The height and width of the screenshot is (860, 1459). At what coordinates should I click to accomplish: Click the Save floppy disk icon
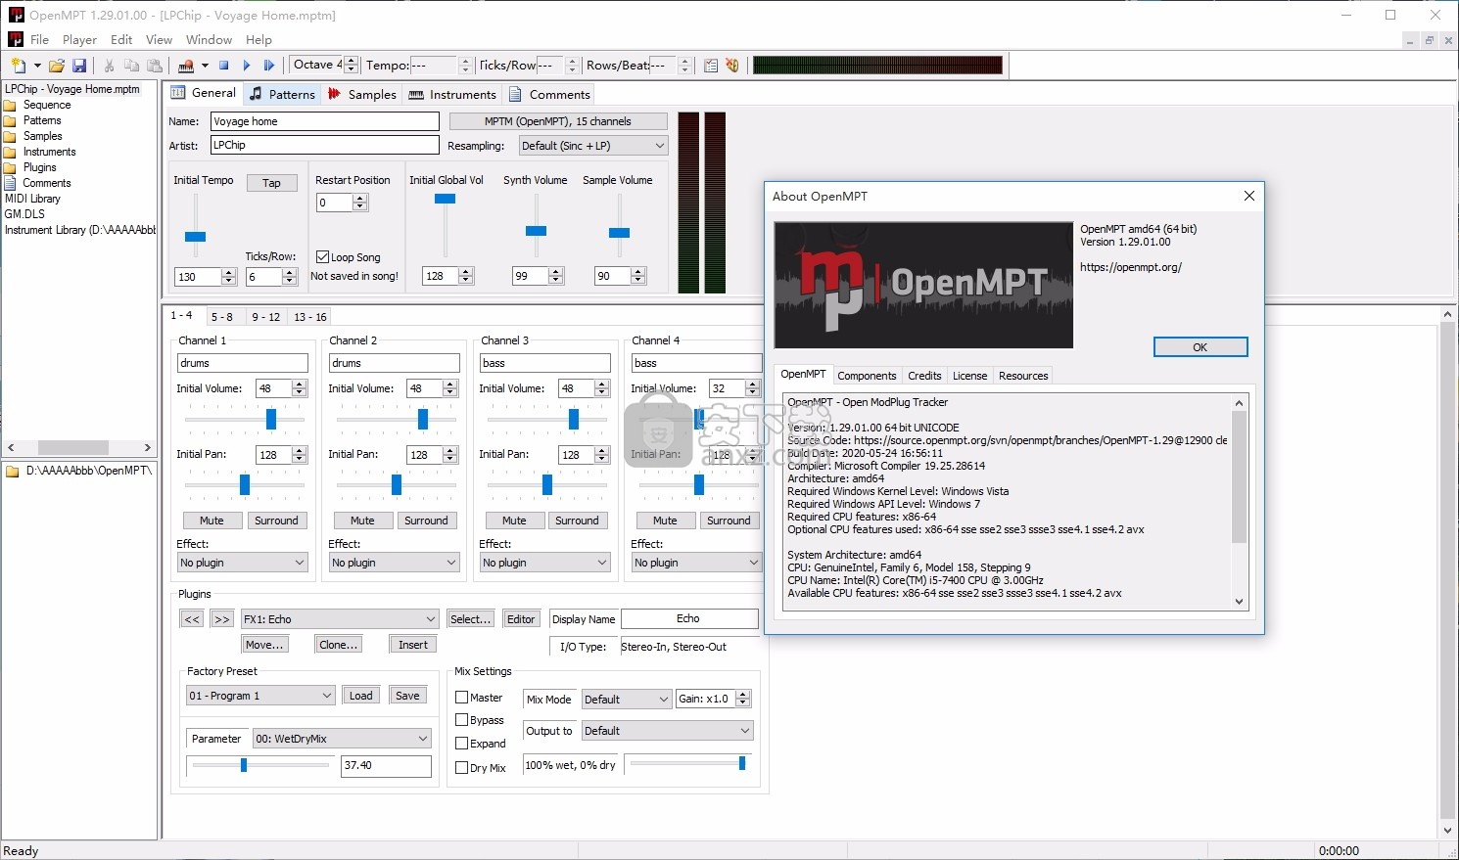click(x=79, y=66)
